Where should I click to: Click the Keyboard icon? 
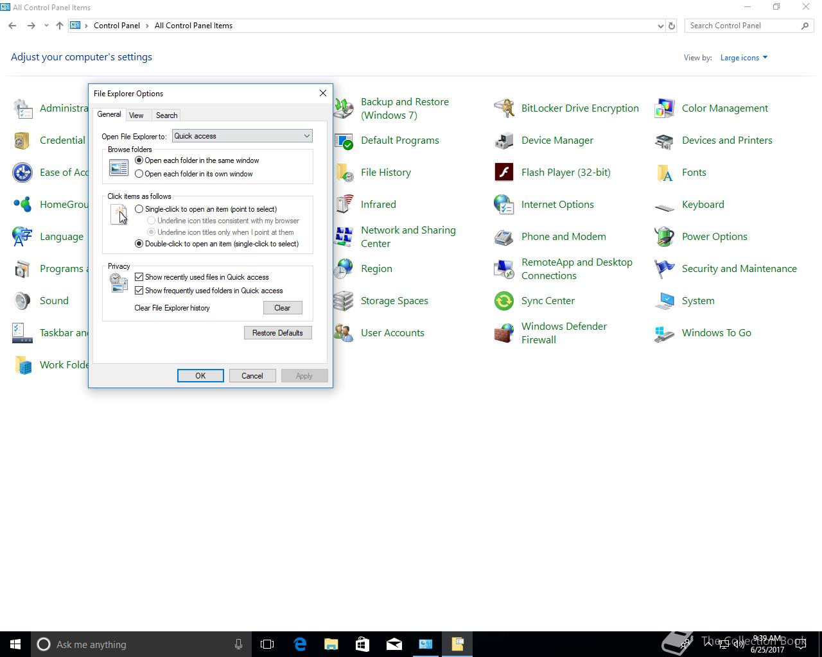tap(665, 207)
